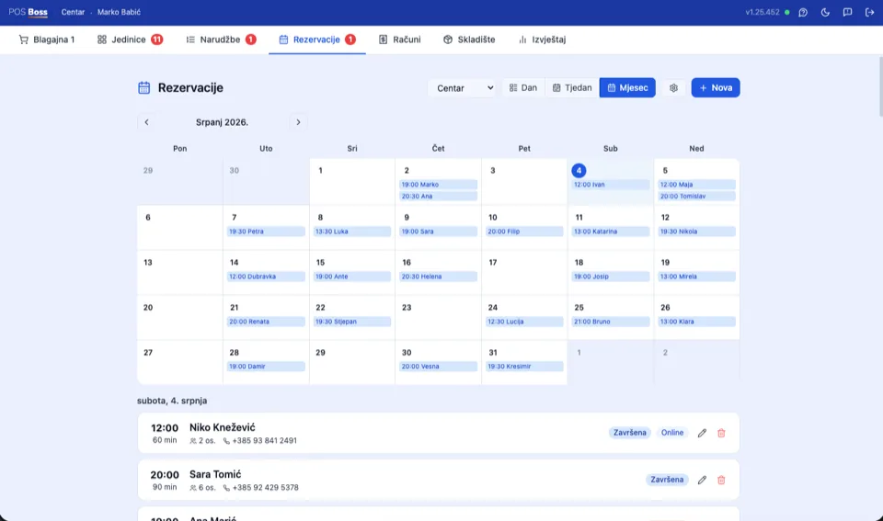Toggle dark mode moon icon
The width and height of the screenshot is (883, 521).
tap(825, 12)
